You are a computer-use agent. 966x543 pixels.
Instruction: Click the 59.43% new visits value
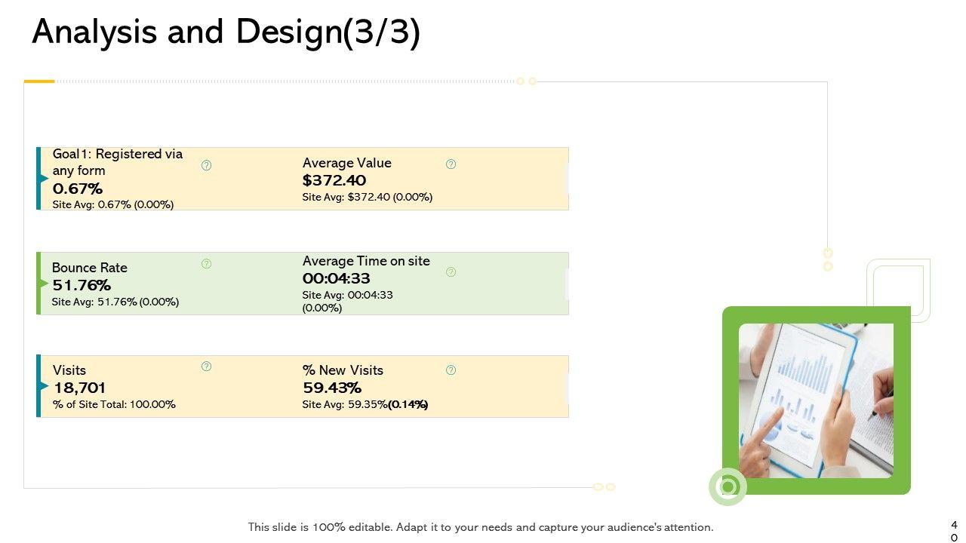[332, 388]
